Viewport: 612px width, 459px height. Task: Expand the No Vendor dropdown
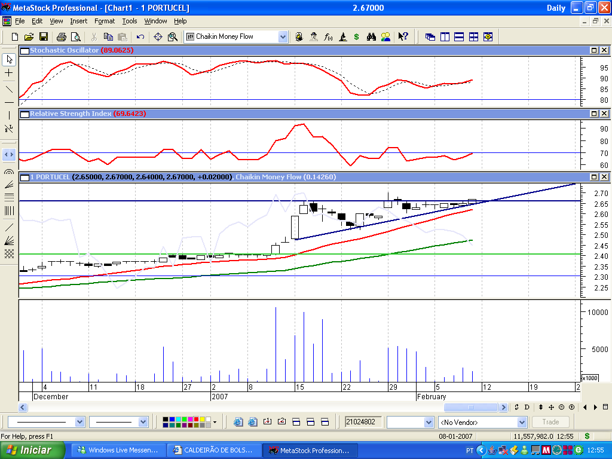[522, 422]
